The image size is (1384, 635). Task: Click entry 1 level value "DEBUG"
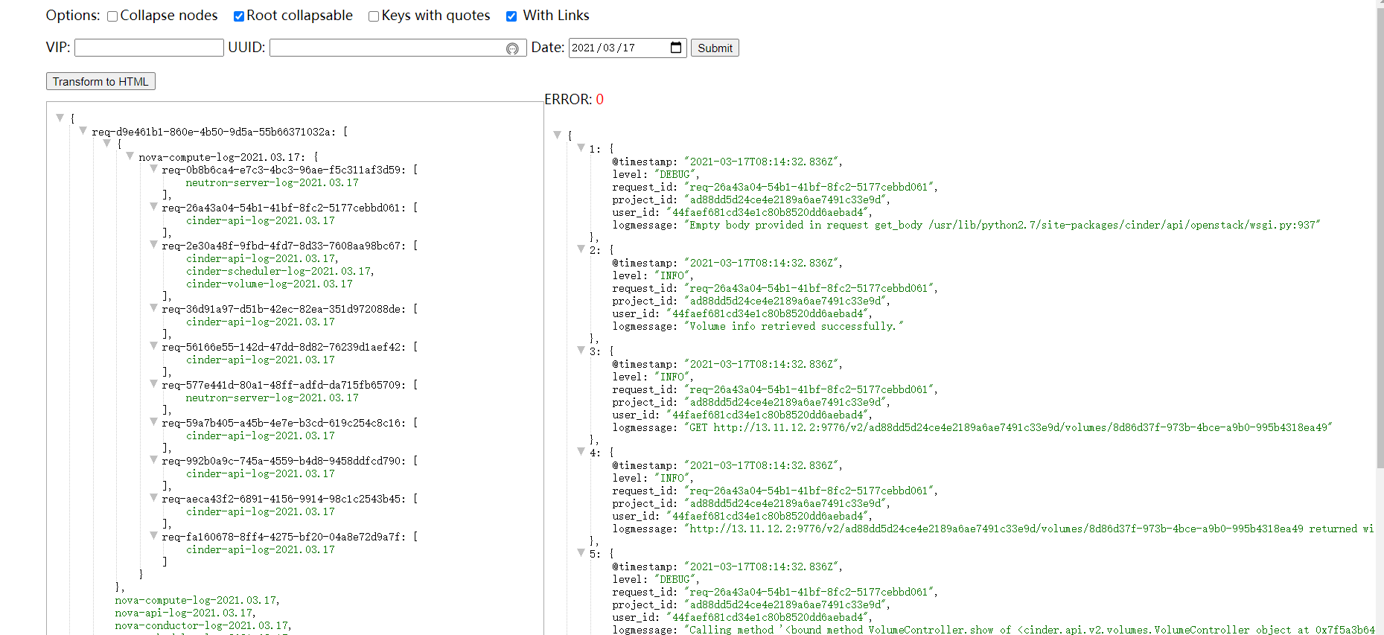point(675,174)
